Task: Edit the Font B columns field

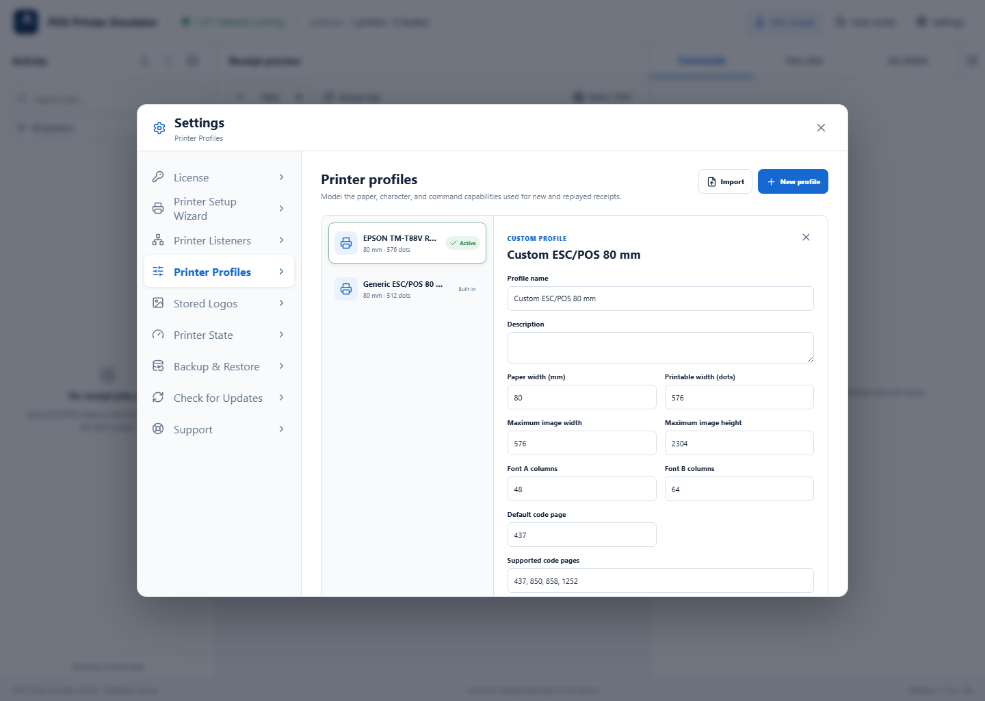Action: point(739,489)
